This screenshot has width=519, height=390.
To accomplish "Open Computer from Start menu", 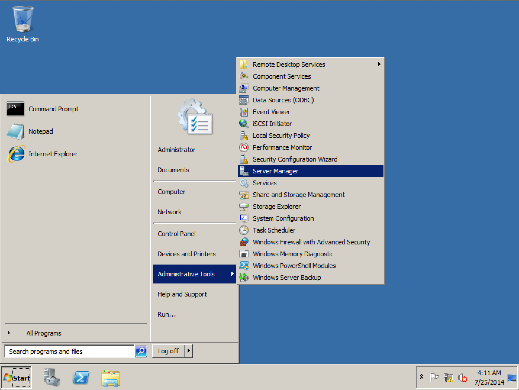I will point(195,192).
